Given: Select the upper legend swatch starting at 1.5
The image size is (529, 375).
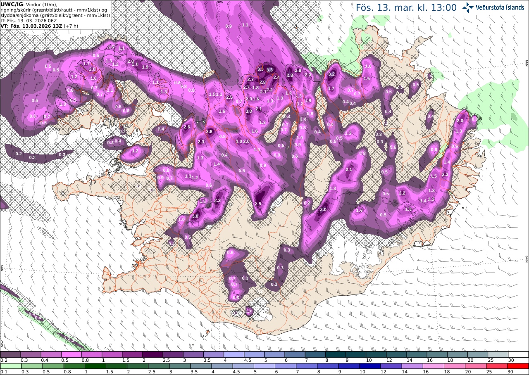Looking at the screenshot, I should [x=132, y=354].
